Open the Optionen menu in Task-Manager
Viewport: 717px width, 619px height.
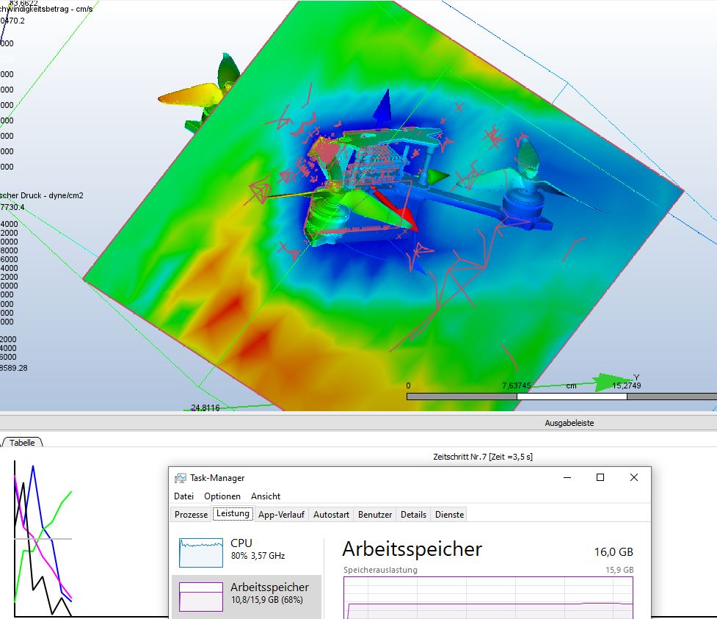(x=222, y=496)
